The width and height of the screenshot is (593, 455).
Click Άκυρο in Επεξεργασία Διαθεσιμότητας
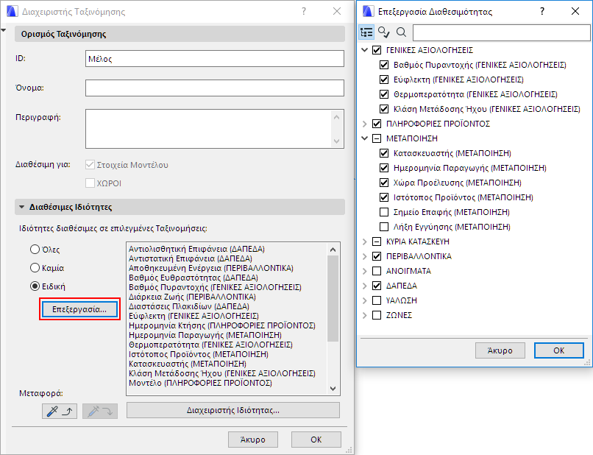coord(500,350)
